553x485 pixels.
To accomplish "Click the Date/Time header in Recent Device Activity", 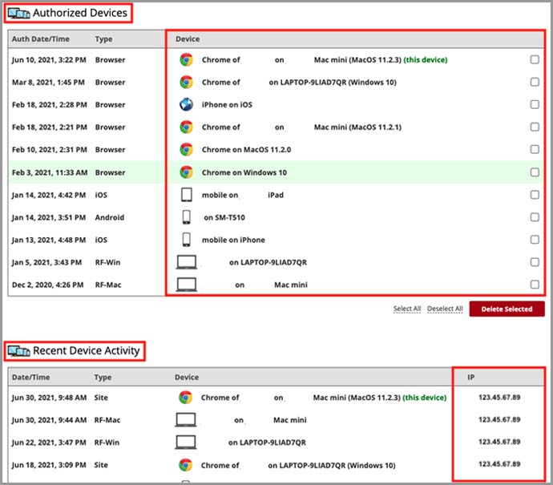I will click(30, 377).
